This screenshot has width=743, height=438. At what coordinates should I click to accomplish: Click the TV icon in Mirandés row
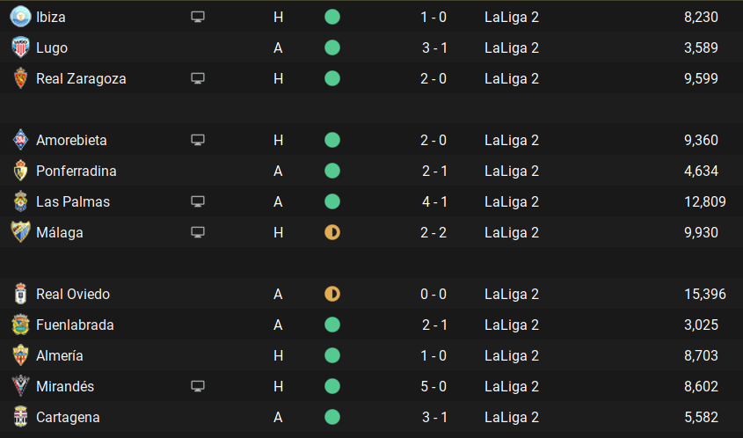point(198,386)
